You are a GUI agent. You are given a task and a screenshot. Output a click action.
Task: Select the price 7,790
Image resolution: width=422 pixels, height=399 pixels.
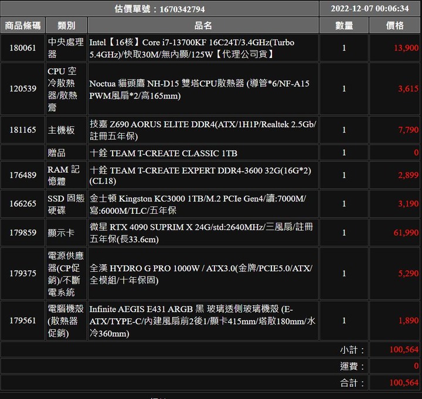click(x=409, y=130)
